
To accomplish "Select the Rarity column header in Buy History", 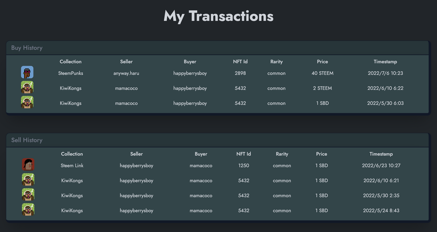I will pos(277,62).
